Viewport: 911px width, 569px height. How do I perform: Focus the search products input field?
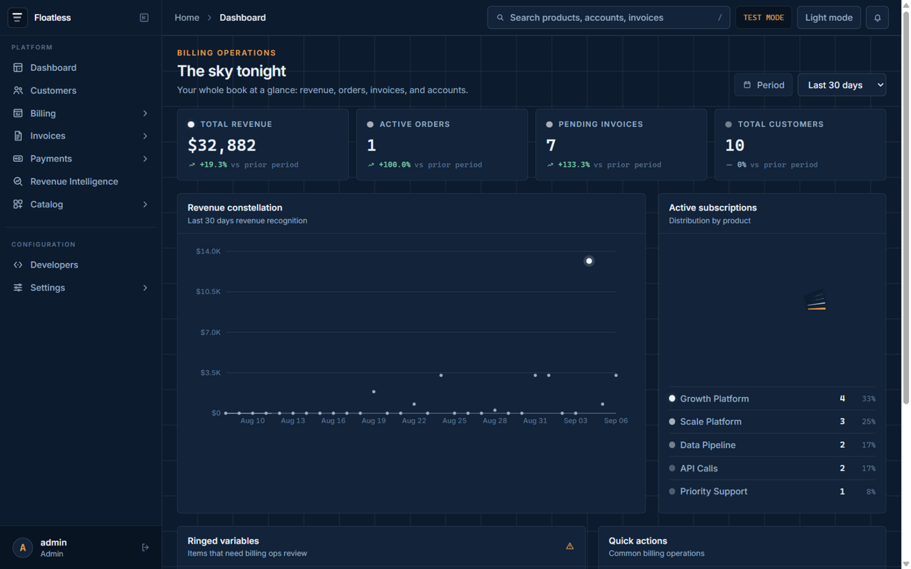click(x=608, y=18)
